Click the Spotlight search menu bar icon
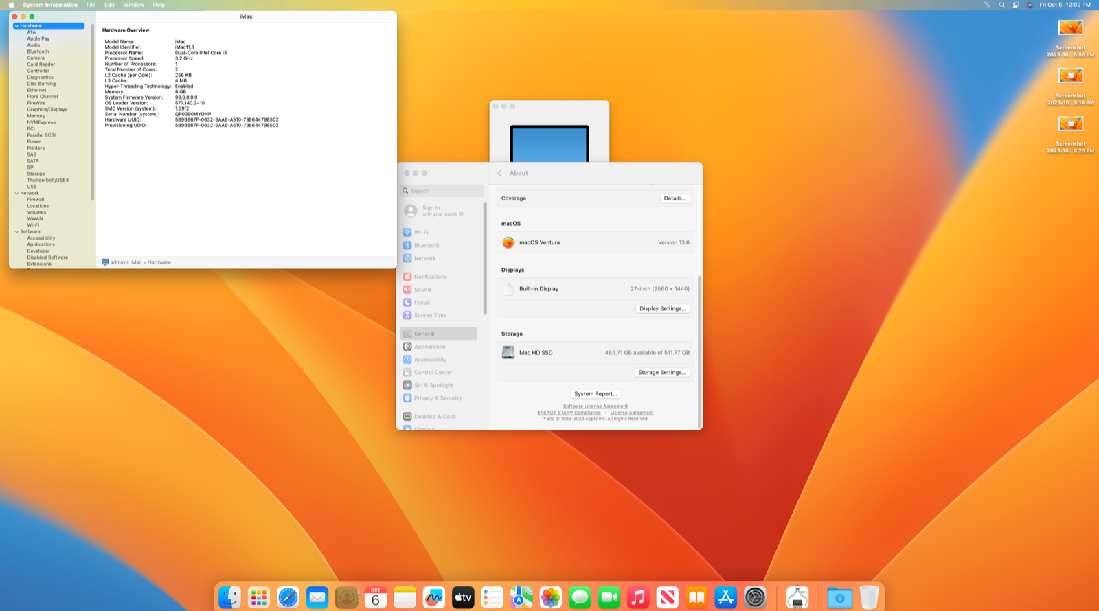The width and height of the screenshot is (1099, 611). click(x=1001, y=5)
